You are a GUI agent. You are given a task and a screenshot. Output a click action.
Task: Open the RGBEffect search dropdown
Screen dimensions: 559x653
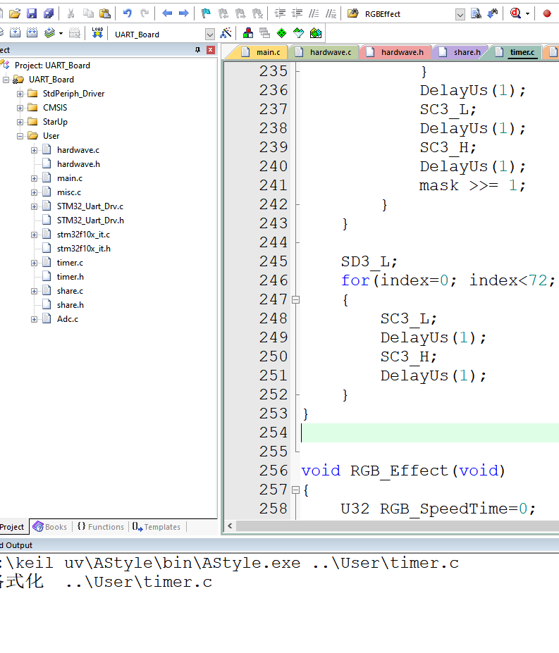[460, 15]
